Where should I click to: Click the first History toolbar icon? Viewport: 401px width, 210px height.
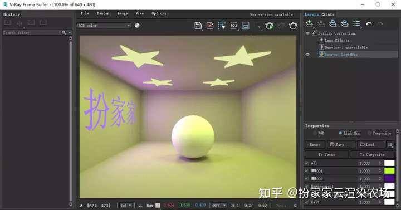pyautogui.click(x=8, y=23)
